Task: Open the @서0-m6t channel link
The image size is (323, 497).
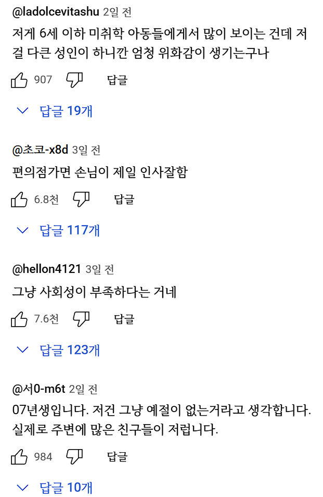Action: [38, 389]
